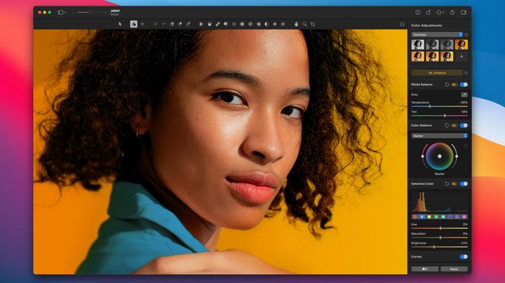Reset the White Balance adjustment

click(447, 85)
